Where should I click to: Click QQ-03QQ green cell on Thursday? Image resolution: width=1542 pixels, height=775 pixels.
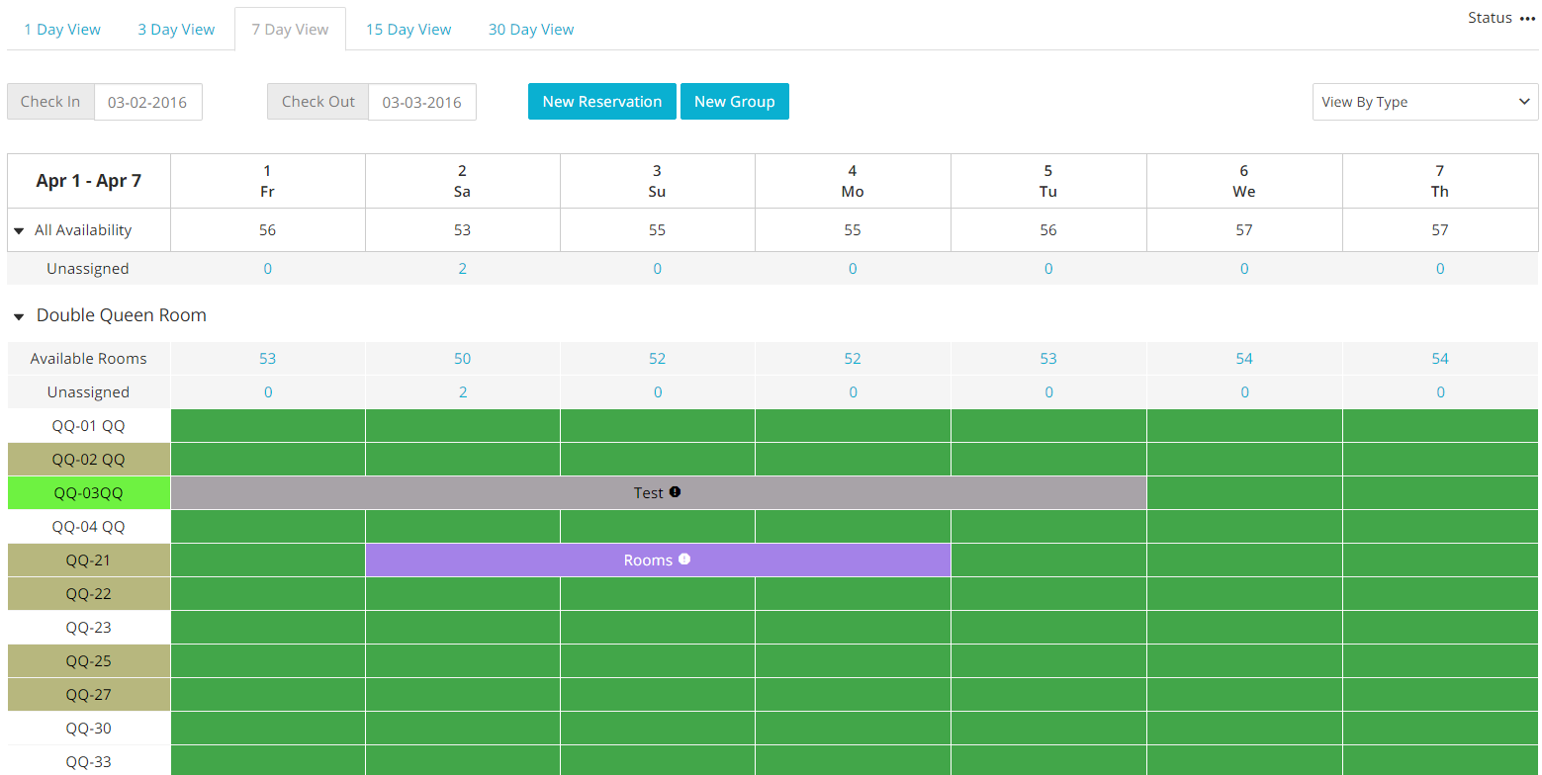1440,493
